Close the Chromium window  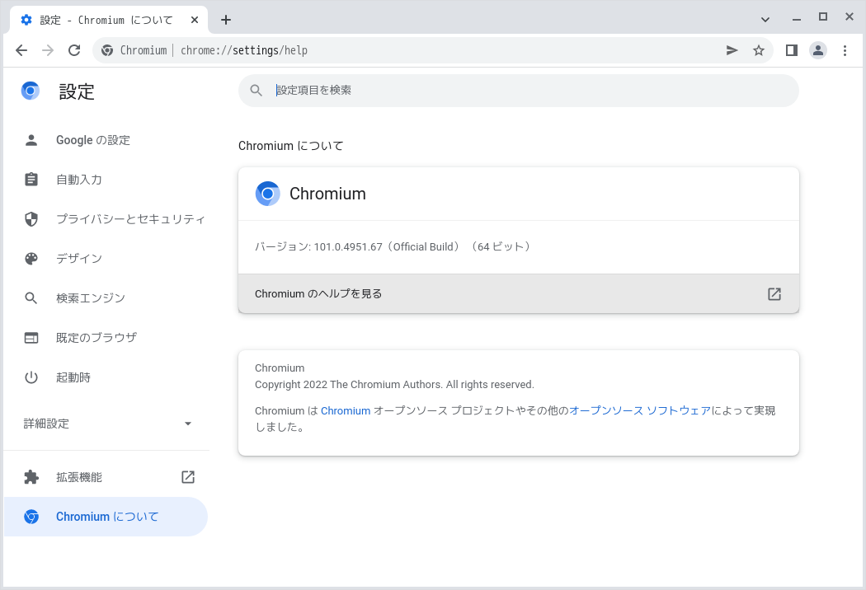(850, 17)
